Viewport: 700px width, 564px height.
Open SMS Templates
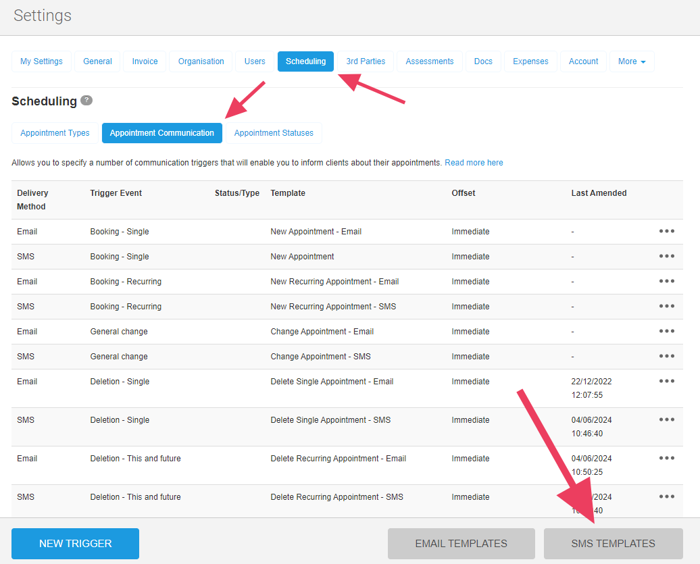(613, 543)
